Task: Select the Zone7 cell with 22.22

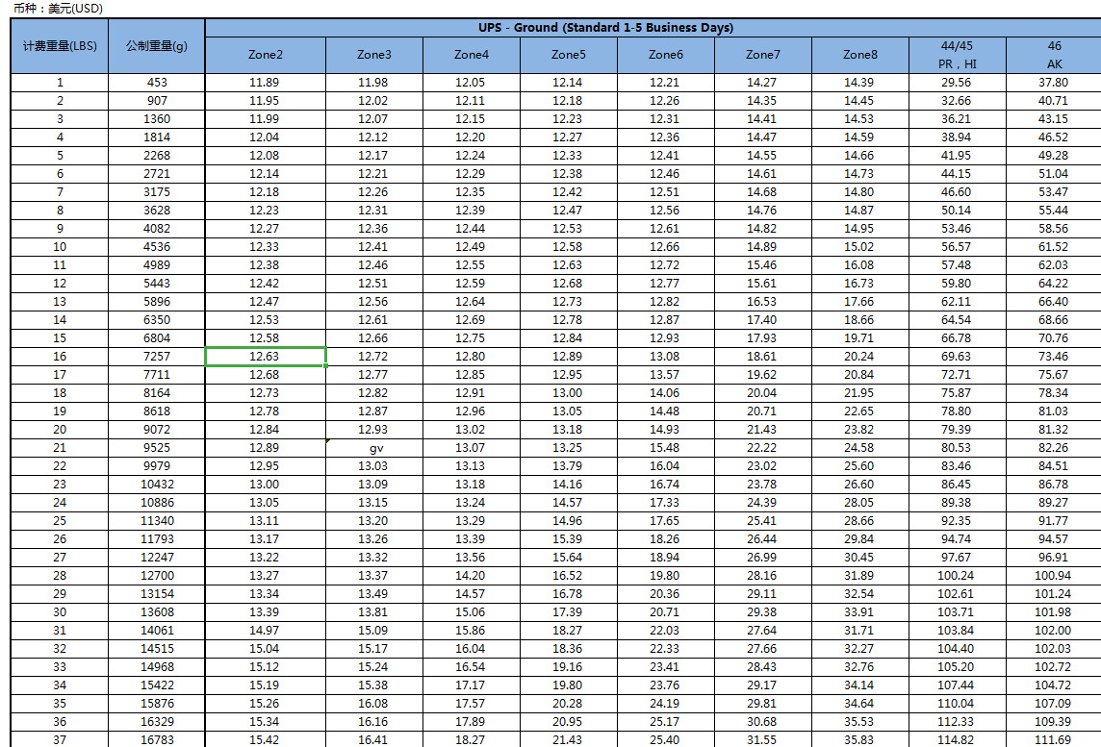Action: (x=762, y=448)
